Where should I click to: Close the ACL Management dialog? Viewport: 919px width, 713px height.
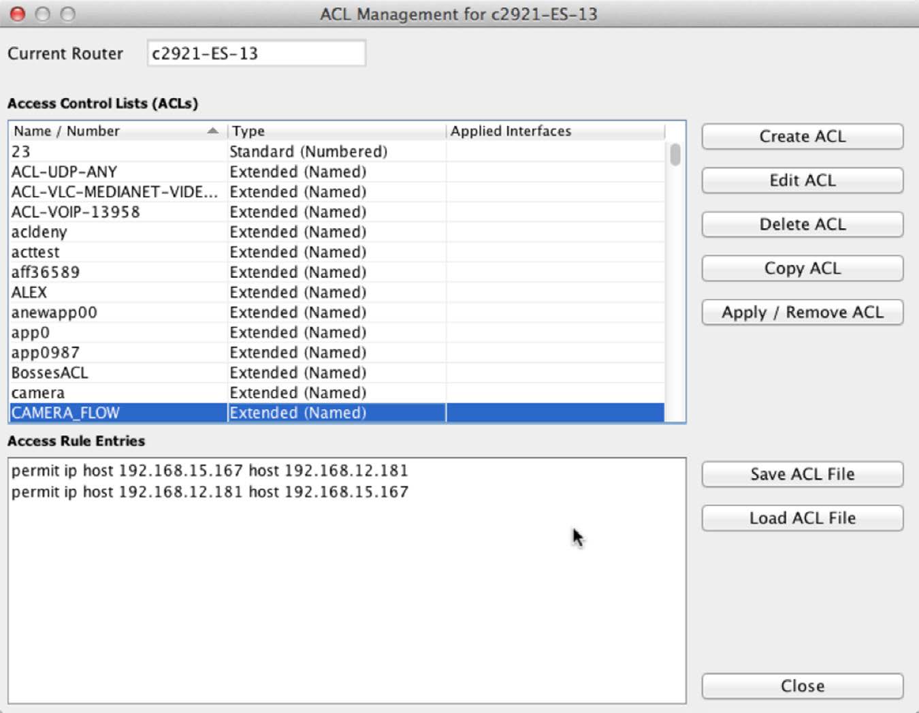pos(802,686)
